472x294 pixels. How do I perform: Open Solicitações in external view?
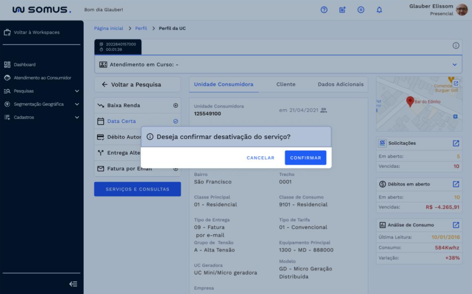pos(456,143)
